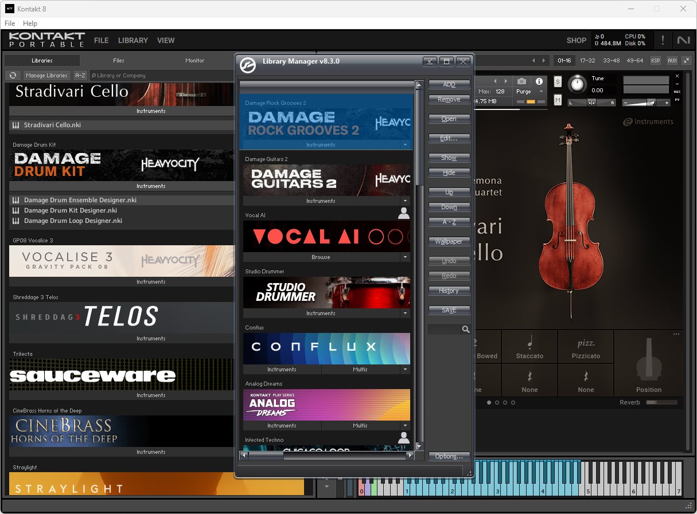This screenshot has width=697, height=514.
Task: Click the search magnifier in Library Manager
Action: pyautogui.click(x=466, y=329)
